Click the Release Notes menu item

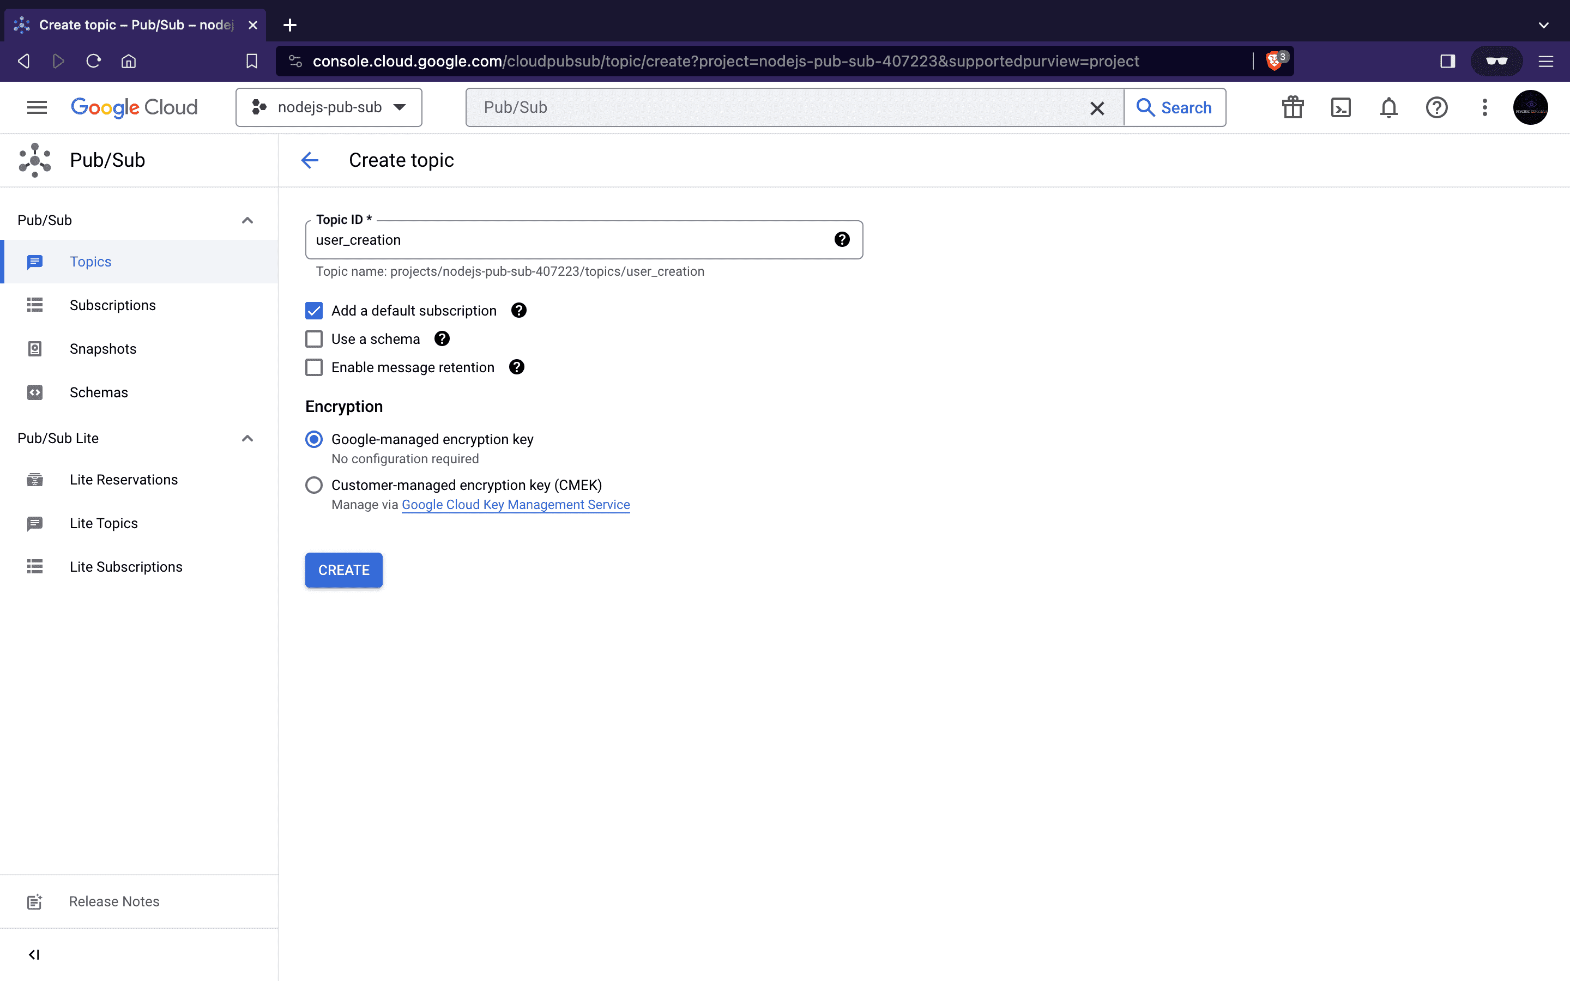[x=114, y=902]
